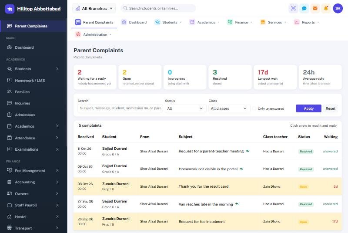Click the Families icon in sidebar

pyautogui.click(x=9, y=92)
